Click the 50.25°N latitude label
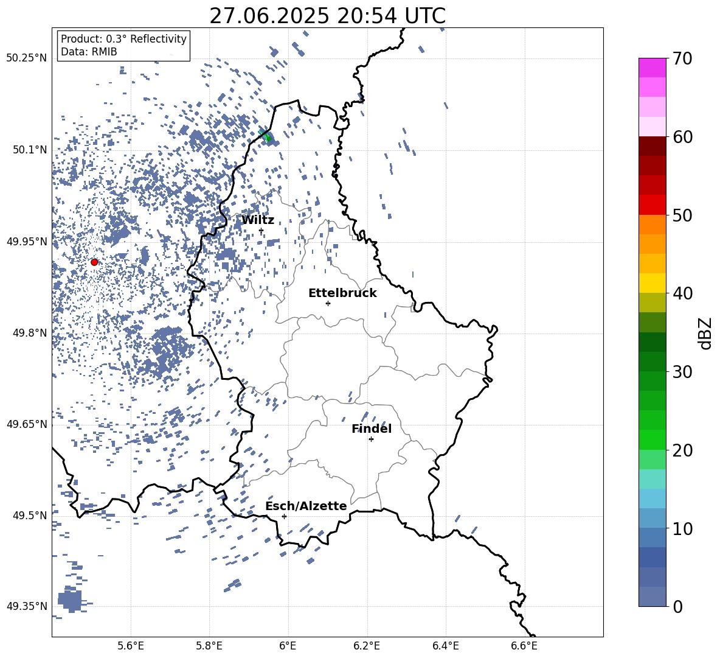 coord(27,58)
